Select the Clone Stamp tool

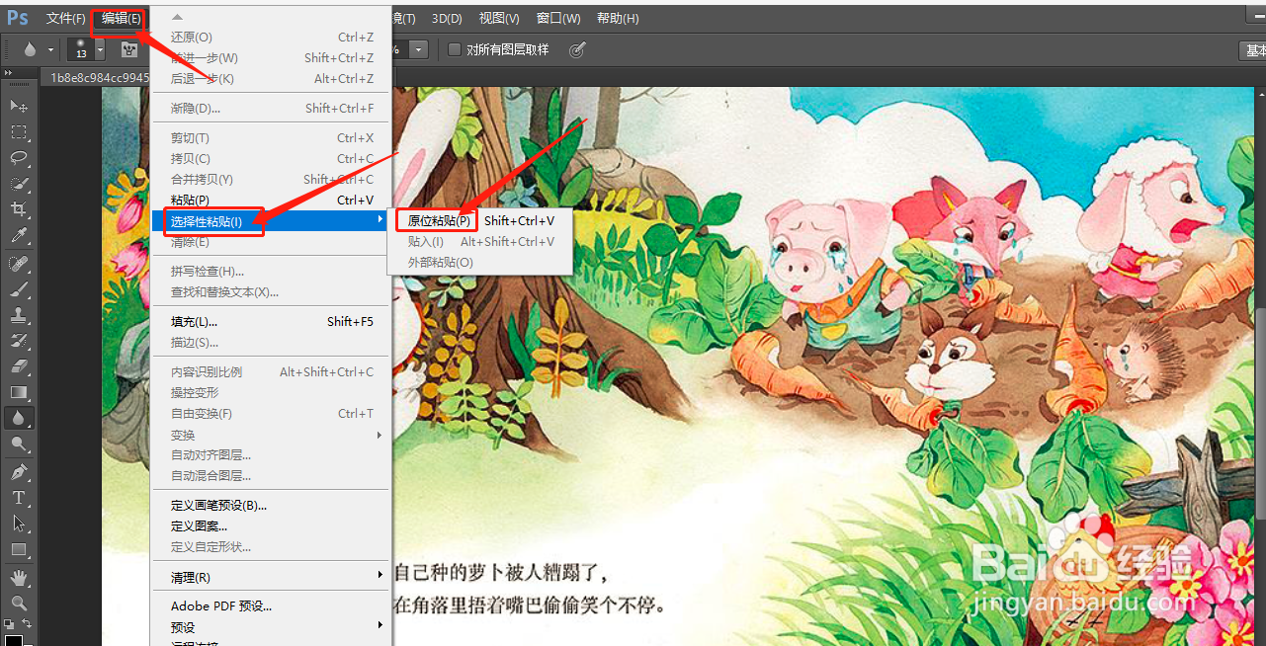[x=19, y=315]
